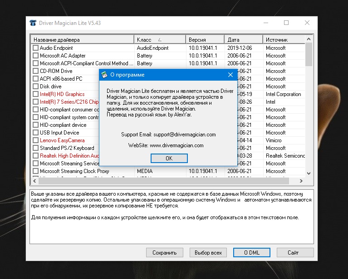Select the HID-compliant device row name
This screenshot has width=348, height=279.
[63, 125]
